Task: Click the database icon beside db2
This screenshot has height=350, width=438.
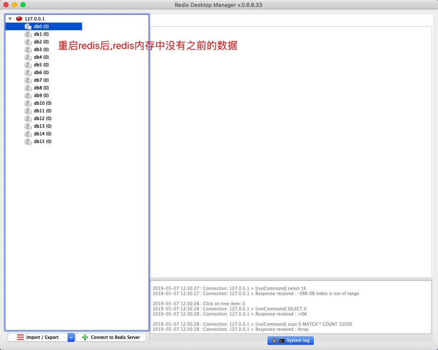Action: coord(28,42)
